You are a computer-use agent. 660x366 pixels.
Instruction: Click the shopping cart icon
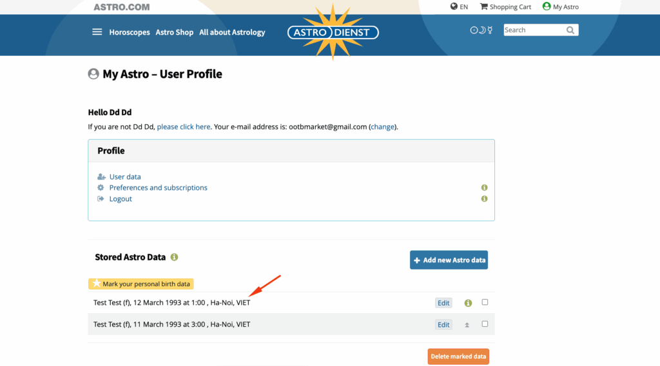483,6
